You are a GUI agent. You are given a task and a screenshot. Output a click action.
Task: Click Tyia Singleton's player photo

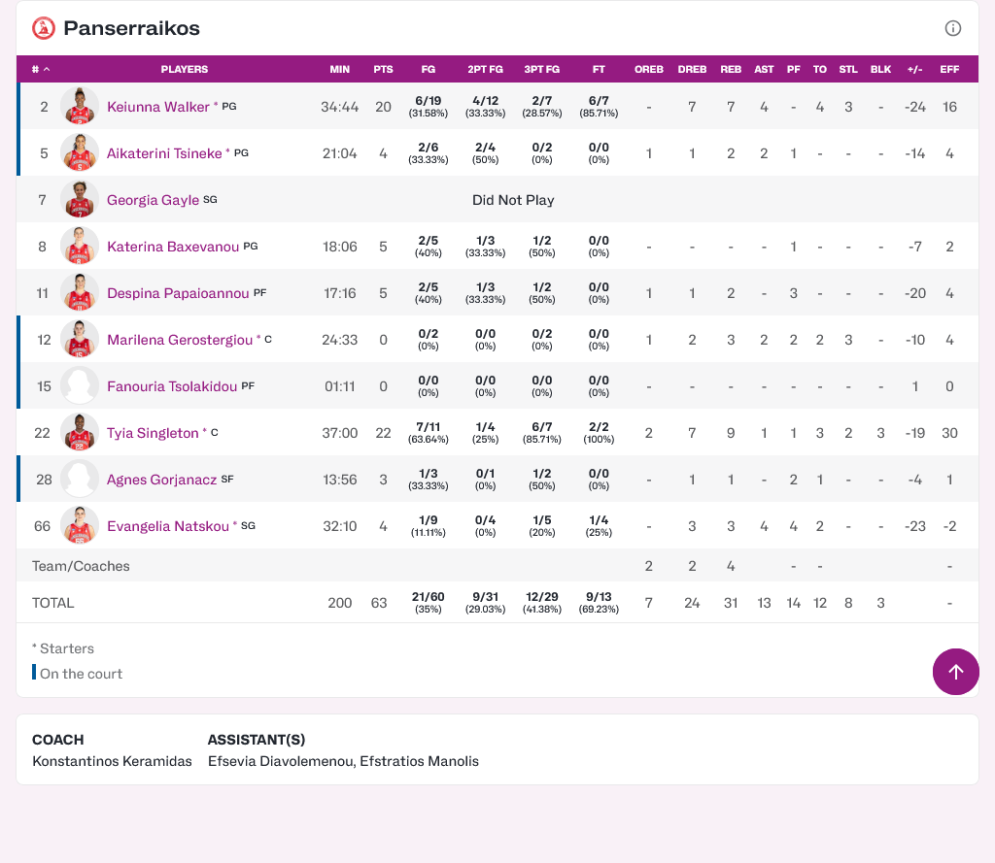(x=80, y=432)
